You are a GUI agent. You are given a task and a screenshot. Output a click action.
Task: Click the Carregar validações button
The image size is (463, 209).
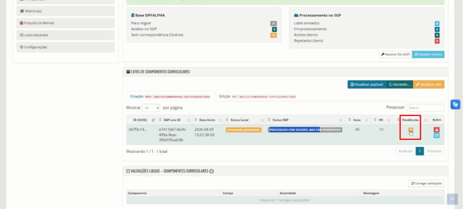tap(426, 183)
